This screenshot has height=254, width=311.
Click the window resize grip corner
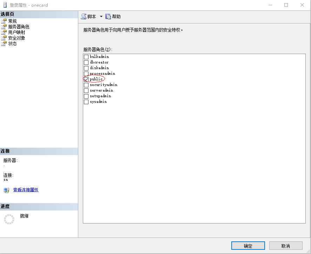pyautogui.click(x=308, y=251)
